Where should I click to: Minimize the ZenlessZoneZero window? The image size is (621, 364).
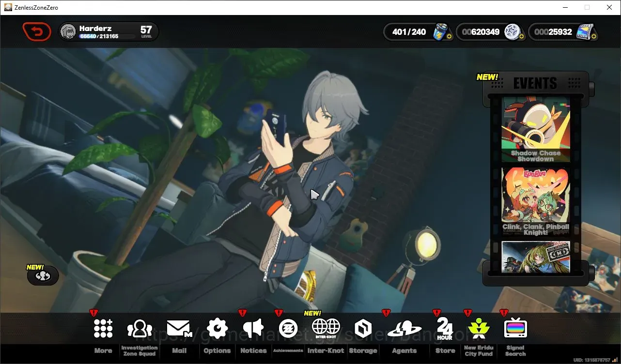point(565,7)
